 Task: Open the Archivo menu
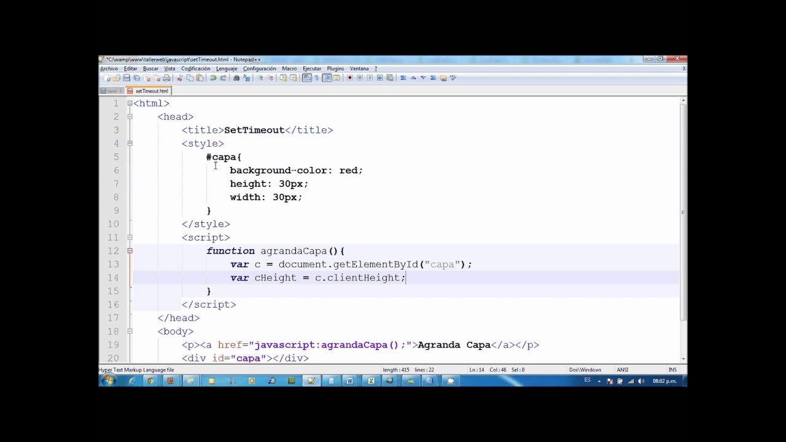pos(109,69)
